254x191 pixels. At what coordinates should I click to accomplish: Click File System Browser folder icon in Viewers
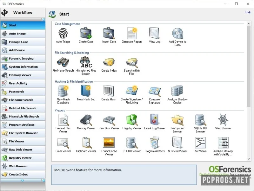pyautogui.click(x=177, y=120)
